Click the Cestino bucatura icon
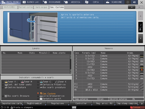 click(x=6, y=87)
